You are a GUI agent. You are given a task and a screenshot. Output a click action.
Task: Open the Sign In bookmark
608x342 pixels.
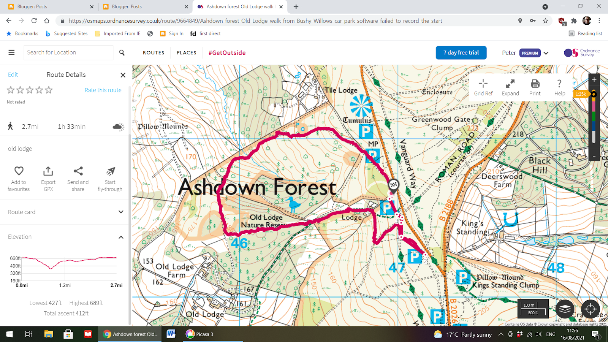172,33
